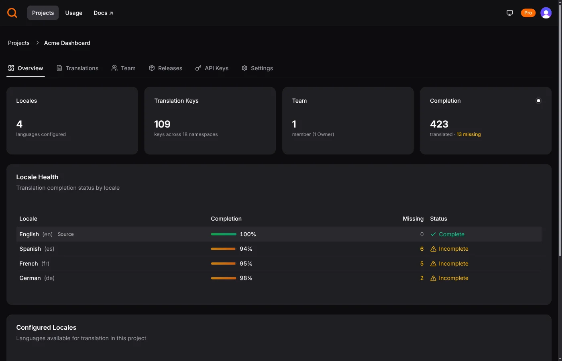The width and height of the screenshot is (562, 361).
Task: Click the live status dot on the Completion card
Action: [538, 101]
